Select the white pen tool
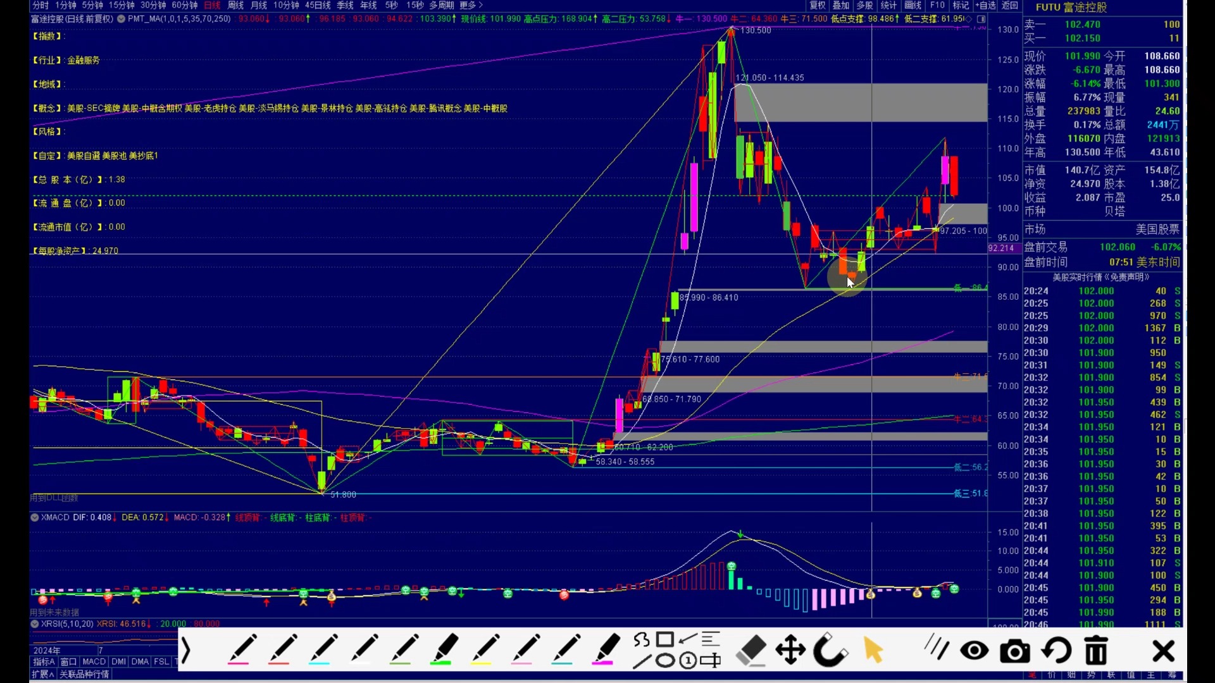Screen dimensions: 1215x683 364,649
